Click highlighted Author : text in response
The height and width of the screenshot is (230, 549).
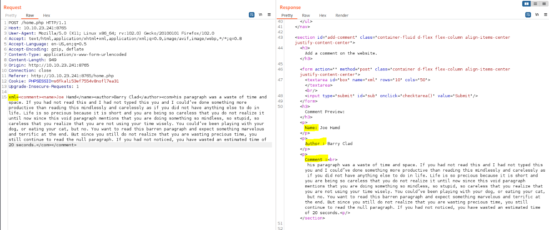pyautogui.click(x=315, y=143)
